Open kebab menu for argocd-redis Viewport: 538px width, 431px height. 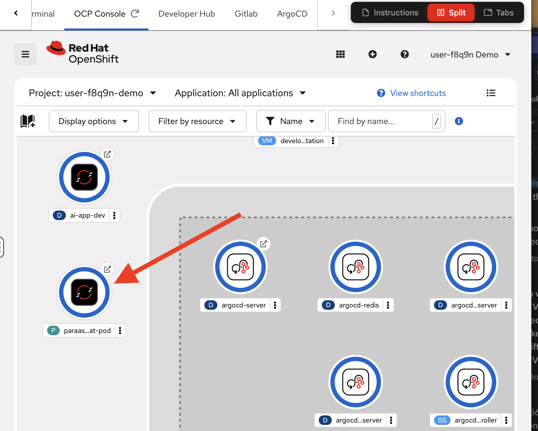pyautogui.click(x=388, y=305)
